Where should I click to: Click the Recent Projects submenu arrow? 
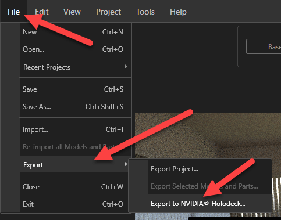pos(126,67)
